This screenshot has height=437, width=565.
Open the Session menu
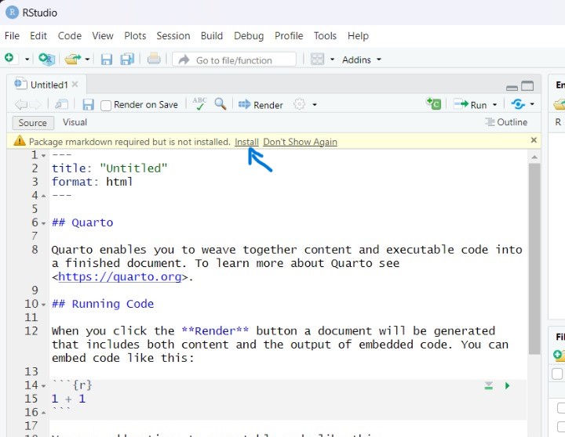tap(173, 36)
